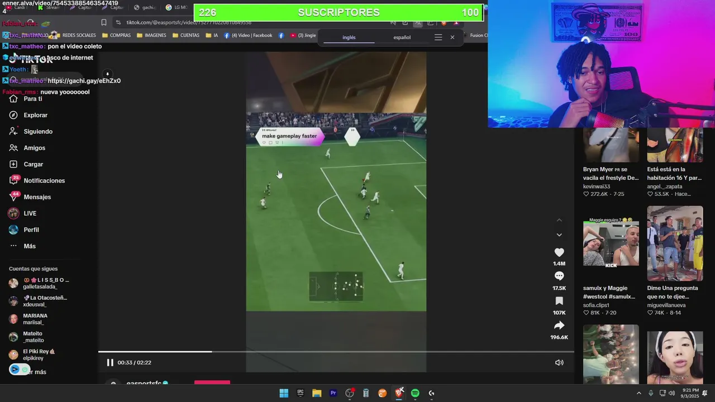Image resolution: width=715 pixels, height=402 pixels.
Task: Open microphone tray icon
Action: pyautogui.click(x=651, y=393)
